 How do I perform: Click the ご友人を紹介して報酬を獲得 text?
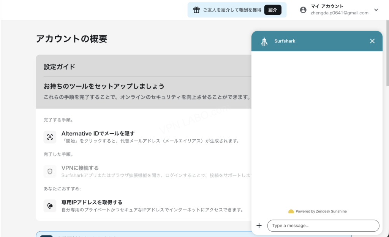pyautogui.click(x=232, y=10)
